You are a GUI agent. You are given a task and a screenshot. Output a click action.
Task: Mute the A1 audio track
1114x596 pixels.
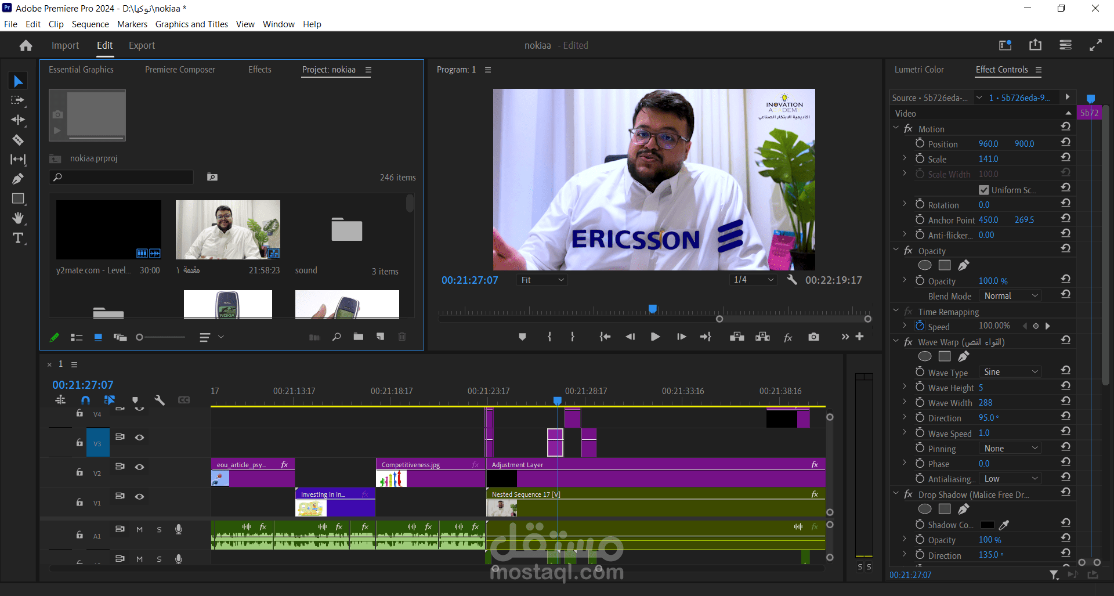coord(139,529)
